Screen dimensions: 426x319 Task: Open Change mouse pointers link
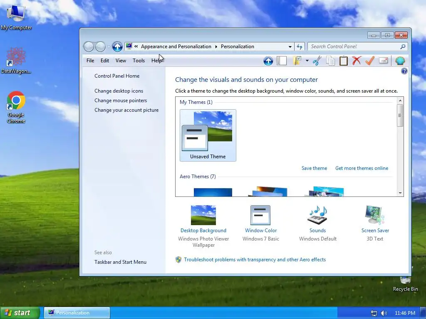tap(121, 101)
